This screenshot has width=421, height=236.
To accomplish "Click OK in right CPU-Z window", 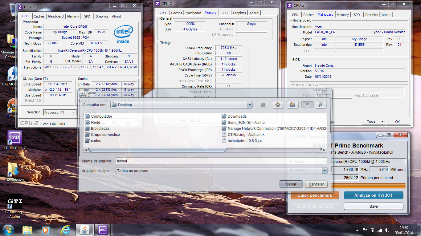I will pos(398,122).
